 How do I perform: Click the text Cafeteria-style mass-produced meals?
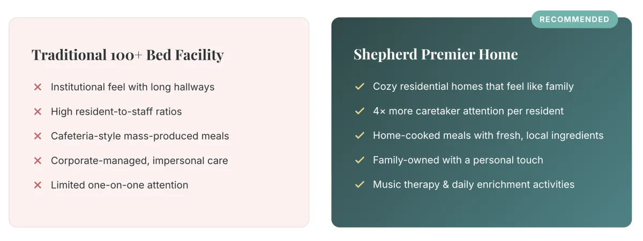click(140, 136)
